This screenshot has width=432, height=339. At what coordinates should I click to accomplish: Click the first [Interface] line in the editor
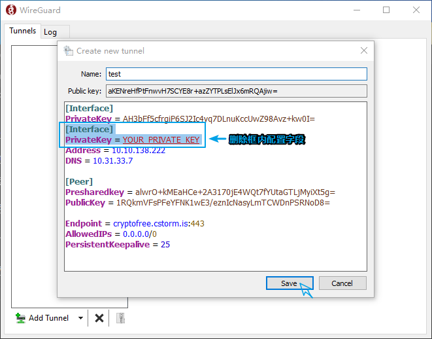(90, 108)
